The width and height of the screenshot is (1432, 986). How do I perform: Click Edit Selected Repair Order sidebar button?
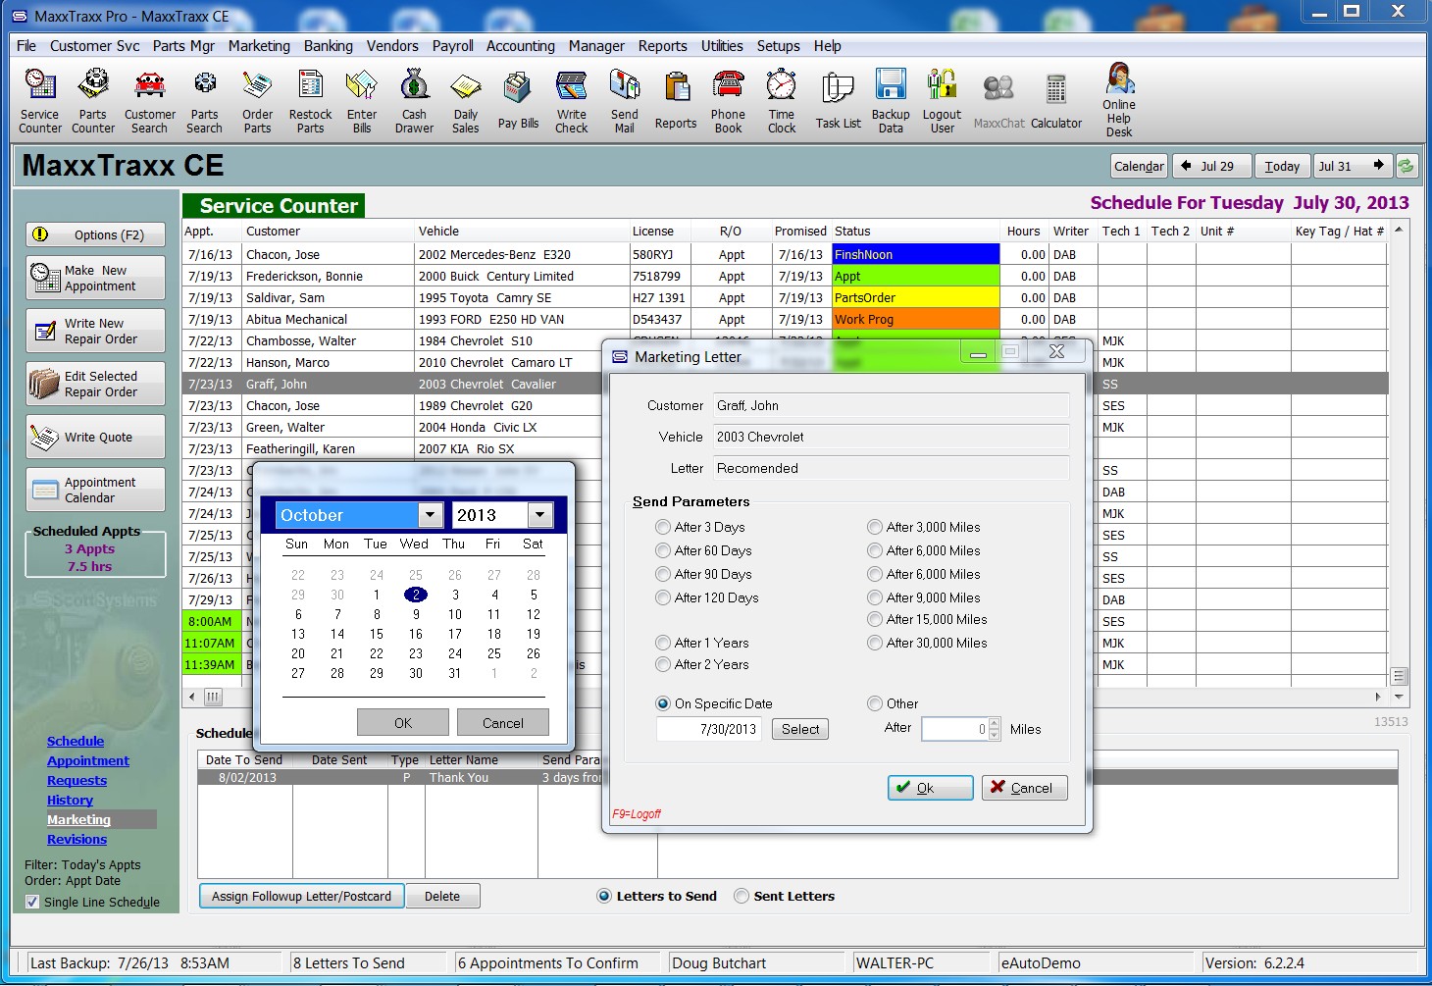tap(96, 384)
